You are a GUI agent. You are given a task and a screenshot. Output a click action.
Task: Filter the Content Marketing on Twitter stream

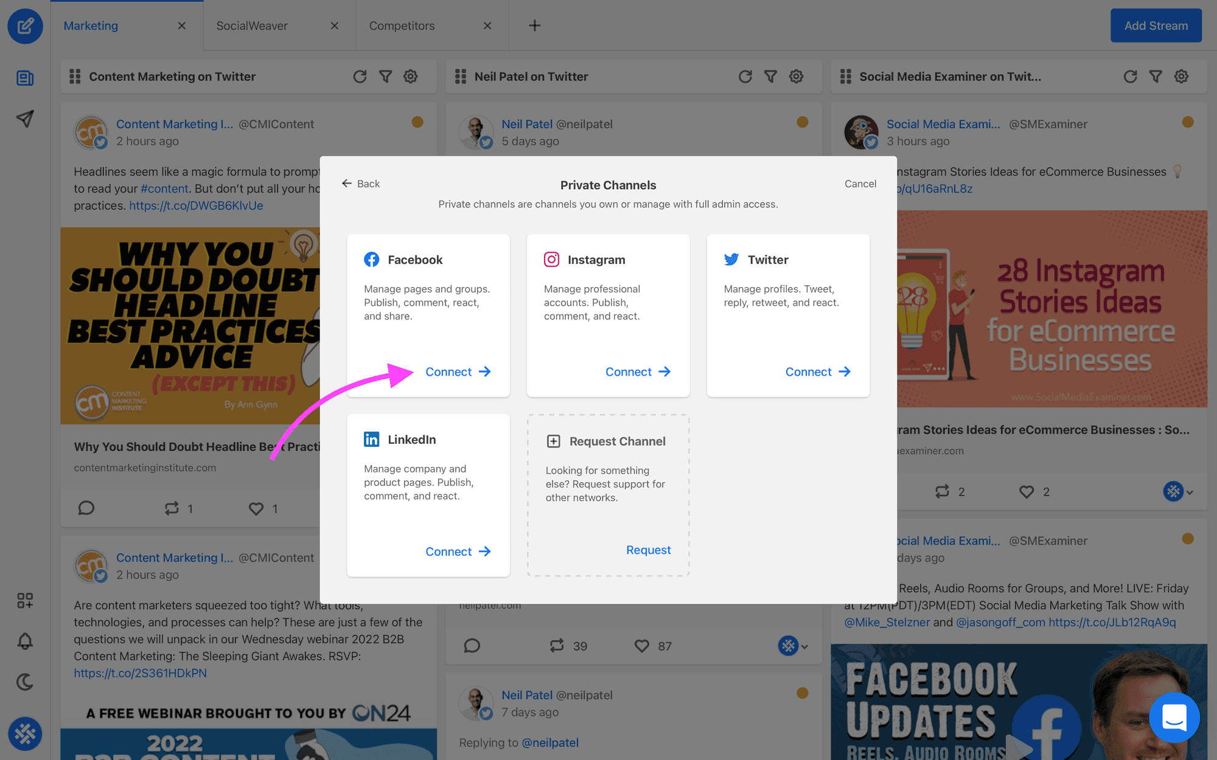point(385,77)
